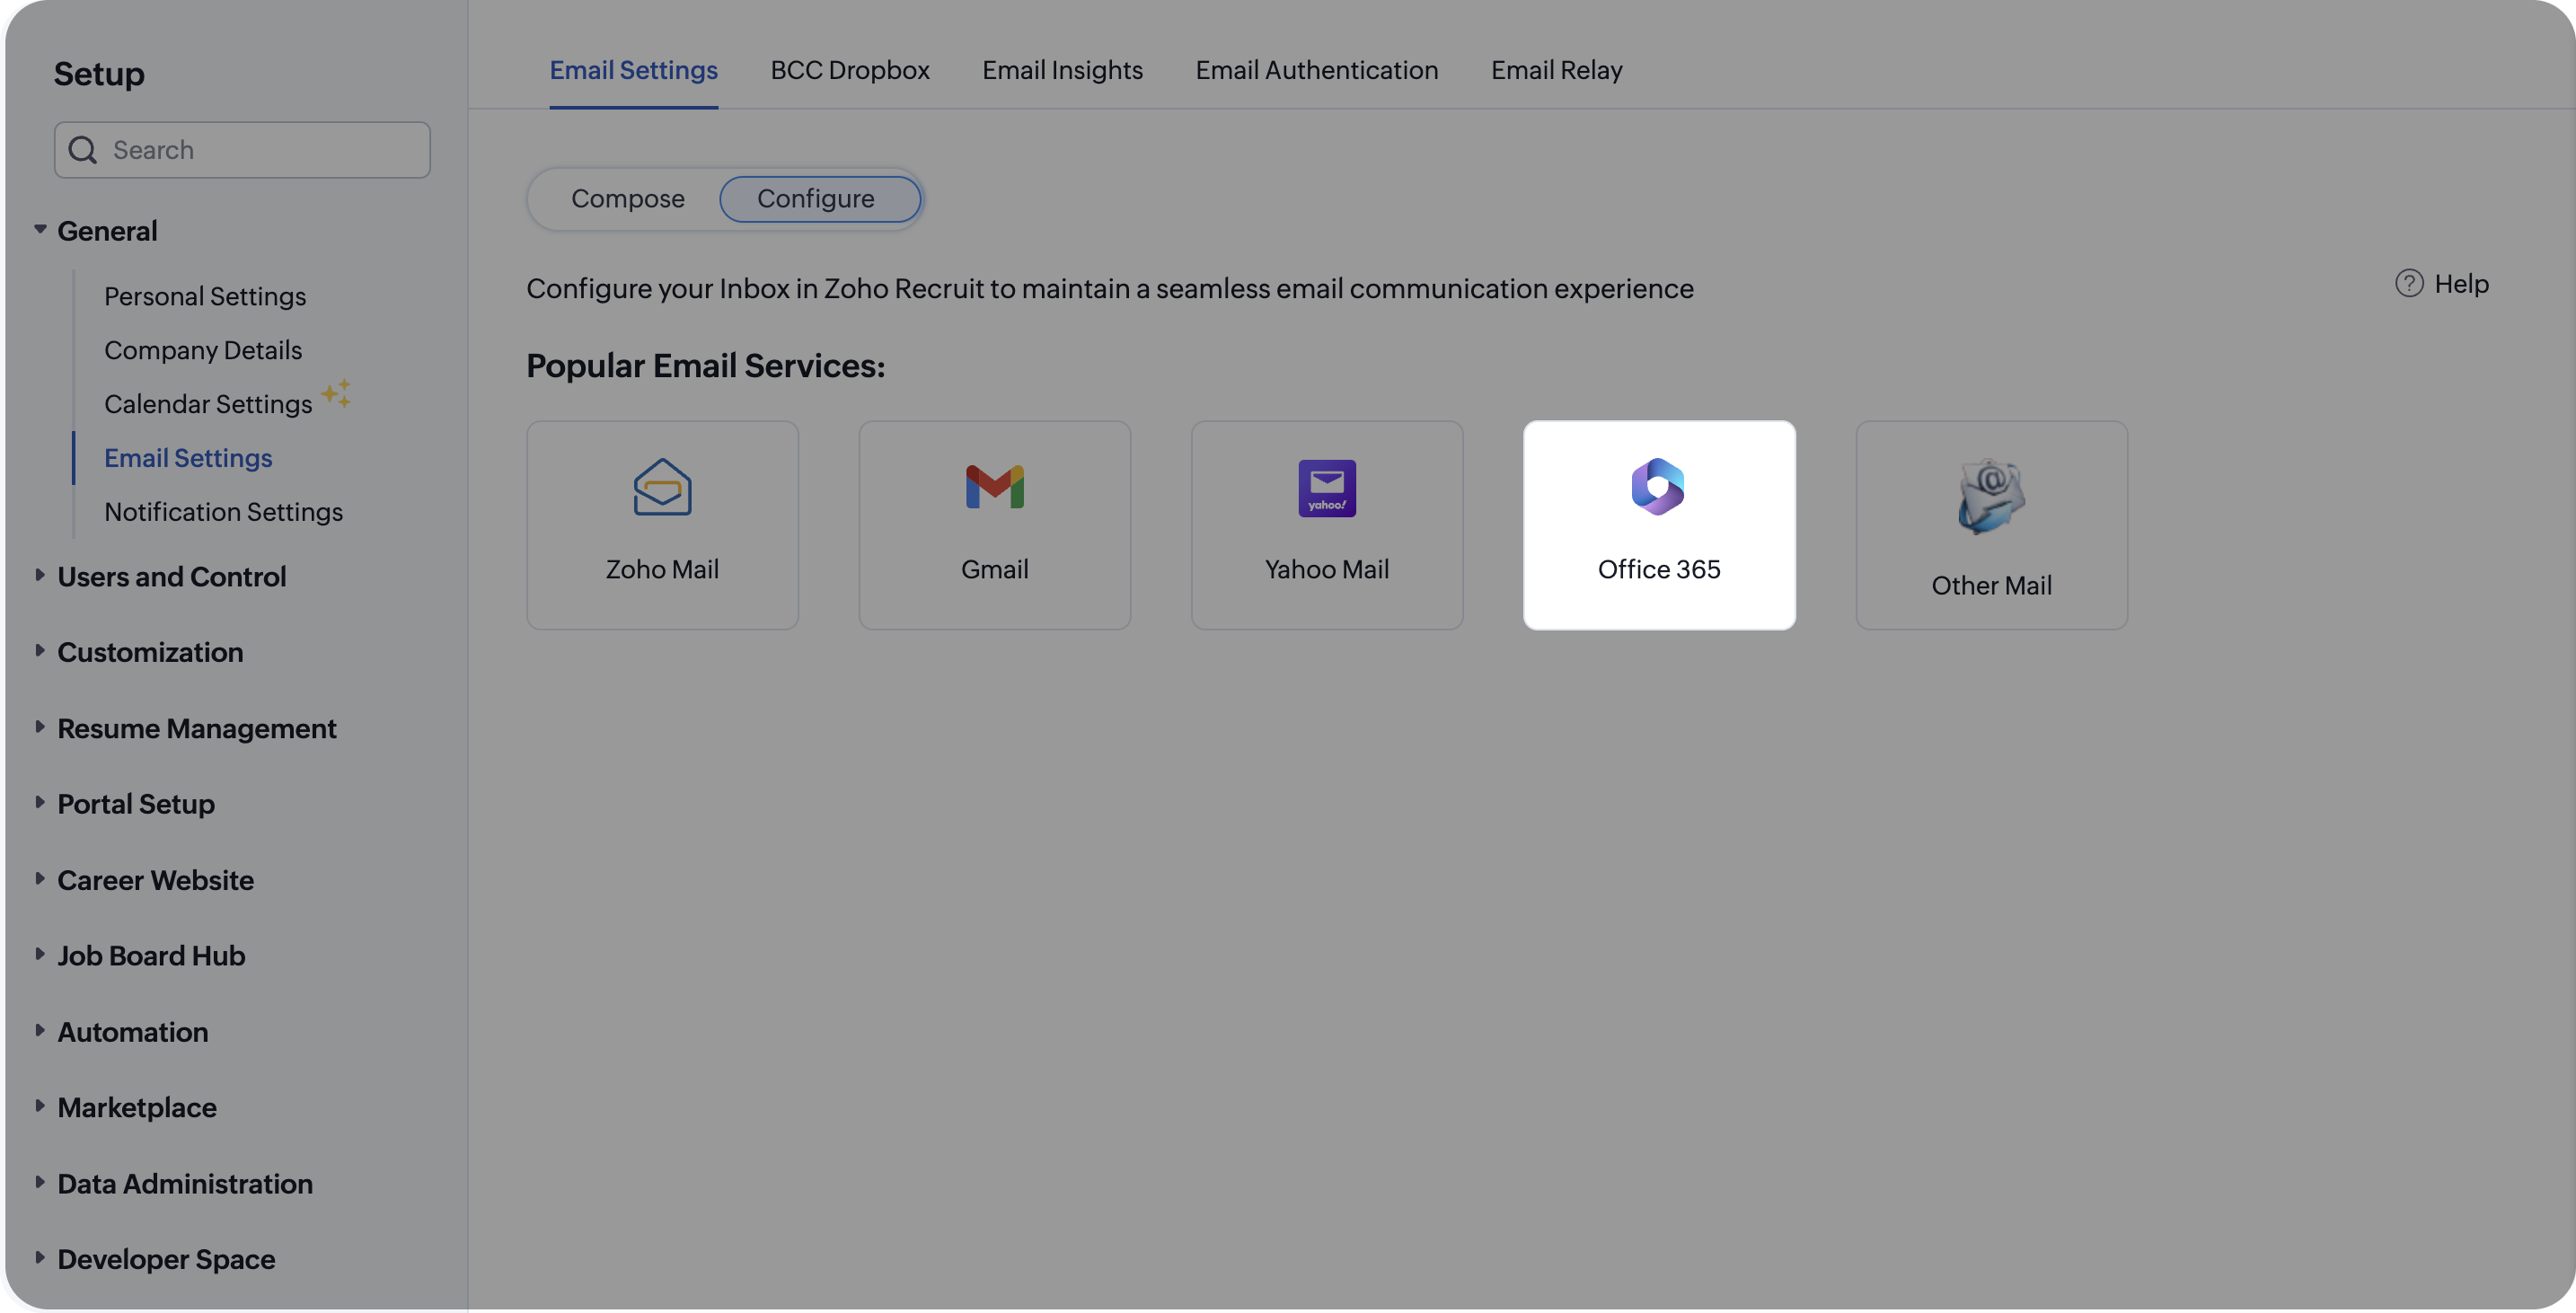Viewport: 2576px width, 1313px height.
Task: Click the Yahoo Mail purple icon
Action: pos(1326,488)
